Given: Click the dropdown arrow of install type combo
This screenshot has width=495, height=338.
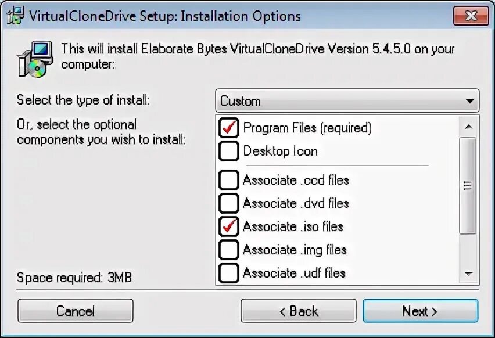Looking at the screenshot, I should (470, 101).
